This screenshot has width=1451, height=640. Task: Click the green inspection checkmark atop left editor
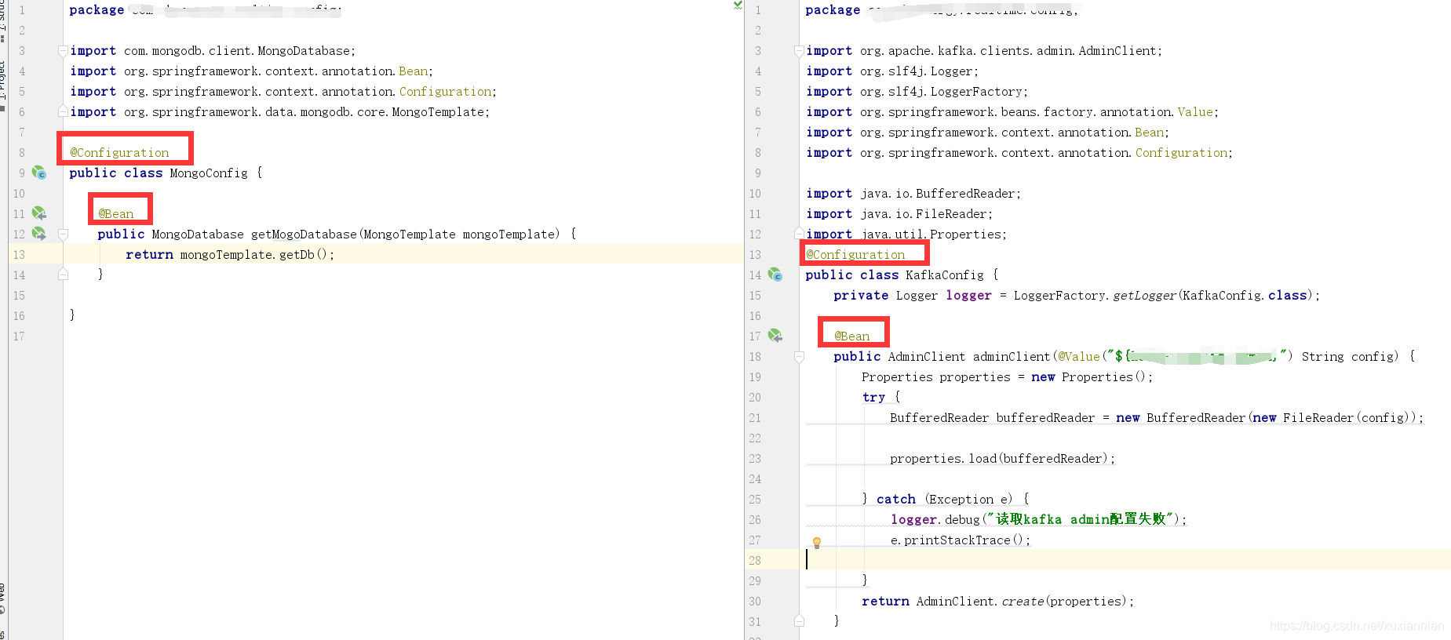tap(738, 5)
